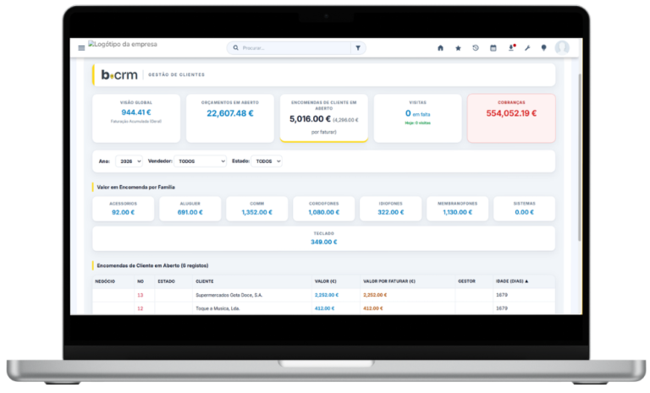
Task: Click the Comm family tile
Action: (257, 208)
